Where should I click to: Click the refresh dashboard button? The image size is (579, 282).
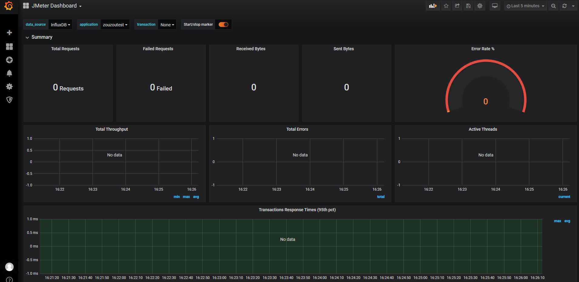point(564,6)
